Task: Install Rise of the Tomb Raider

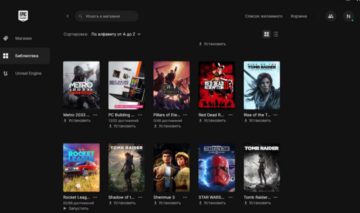Action: pyautogui.click(x=258, y=121)
